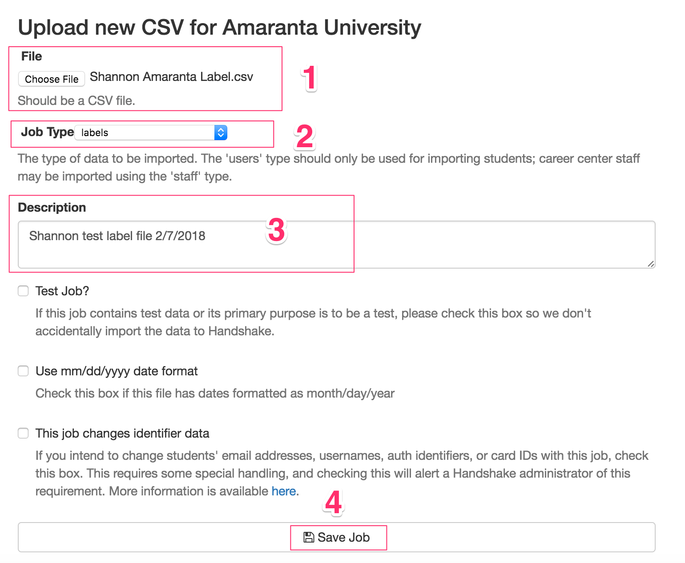Screen dimensions: 685x563
Task: Click the Shannon Amaranta Label.csv file name
Action: tap(171, 77)
